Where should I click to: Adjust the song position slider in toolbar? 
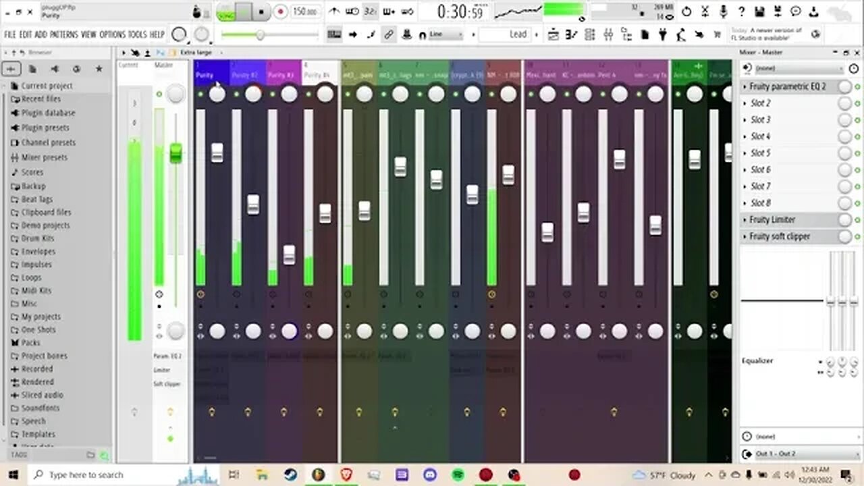pos(260,34)
